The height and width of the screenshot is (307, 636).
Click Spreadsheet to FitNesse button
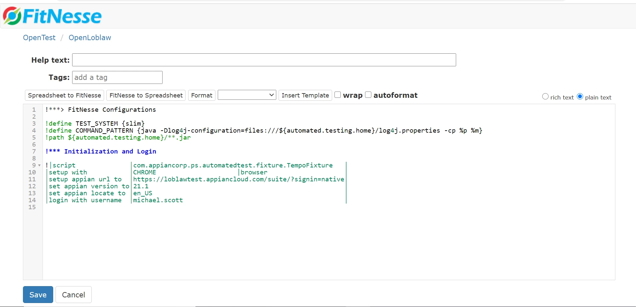click(x=64, y=95)
